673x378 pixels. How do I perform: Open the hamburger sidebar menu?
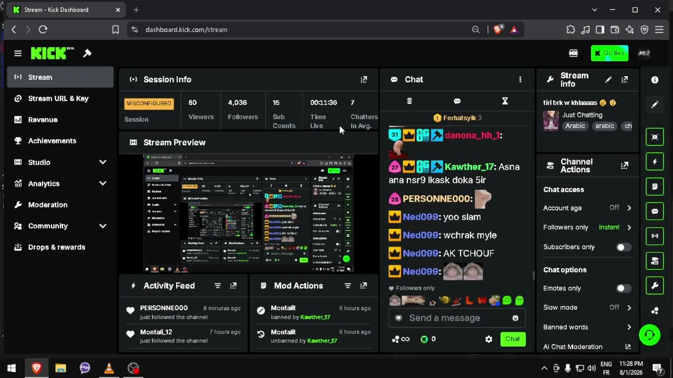[18, 53]
